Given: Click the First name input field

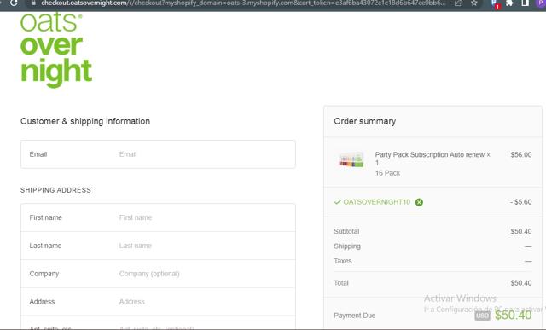Looking at the screenshot, I should [x=158, y=217].
